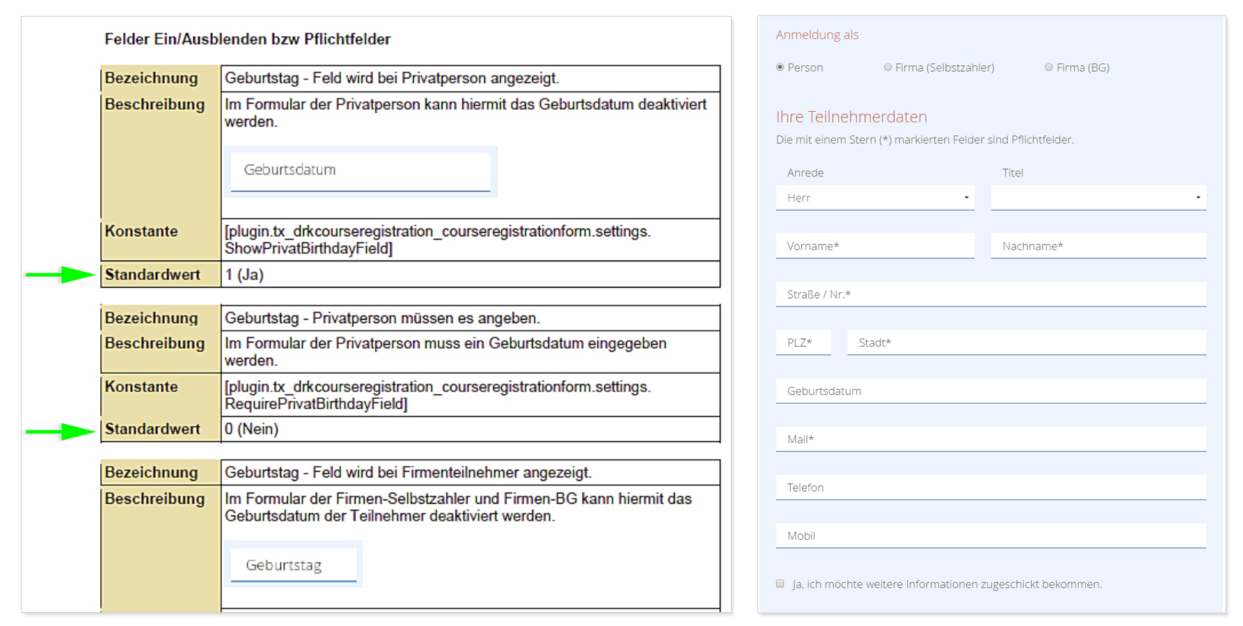Click the '0 (Nein)' Standardwert cell
This screenshot has height=626, width=1243.
(x=470, y=429)
